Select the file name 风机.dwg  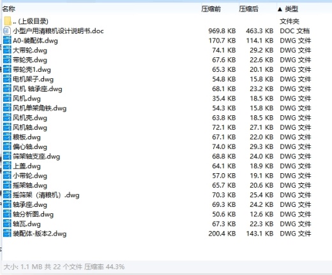[x=27, y=99]
